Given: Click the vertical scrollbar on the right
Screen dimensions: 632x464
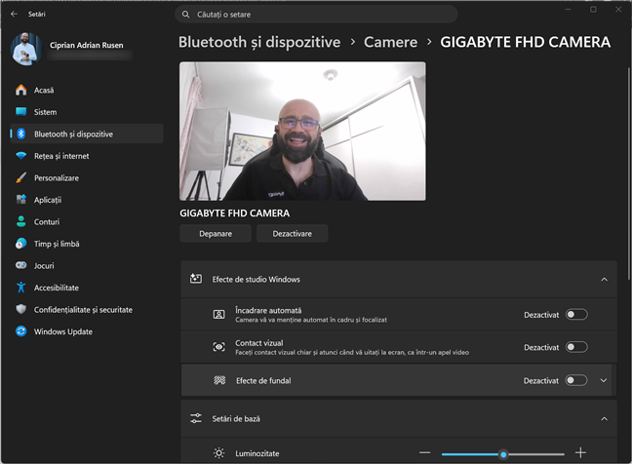Looking at the screenshot, I should [628, 174].
